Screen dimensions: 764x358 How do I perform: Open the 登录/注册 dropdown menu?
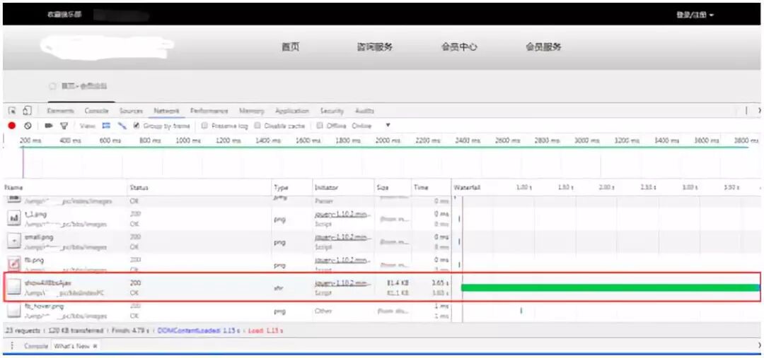pyautogui.click(x=695, y=15)
